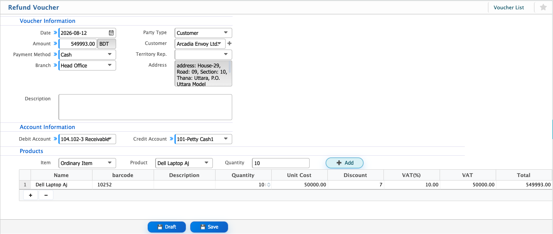Select VAT percent cell 10.00

411,185
